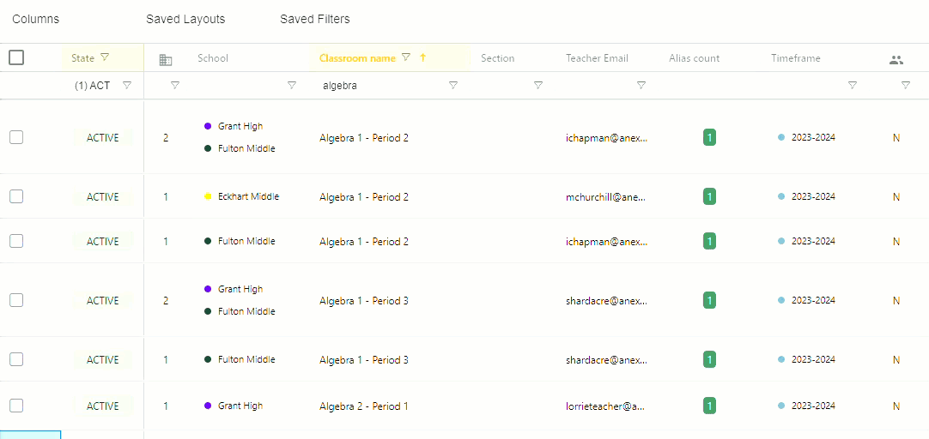Click filter icon in State column header
This screenshot has width=929, height=439.
pos(105,57)
